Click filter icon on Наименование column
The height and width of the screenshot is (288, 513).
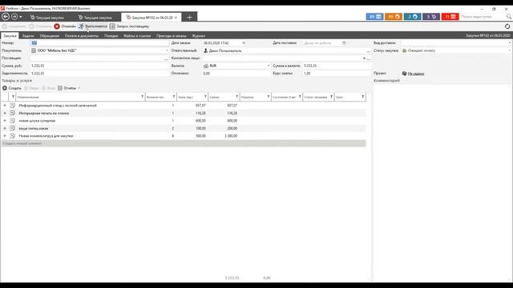tap(143, 97)
